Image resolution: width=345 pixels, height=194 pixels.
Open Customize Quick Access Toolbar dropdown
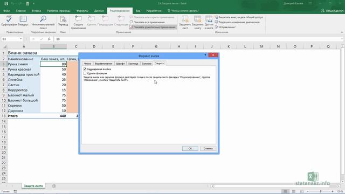click(x=33, y=4)
